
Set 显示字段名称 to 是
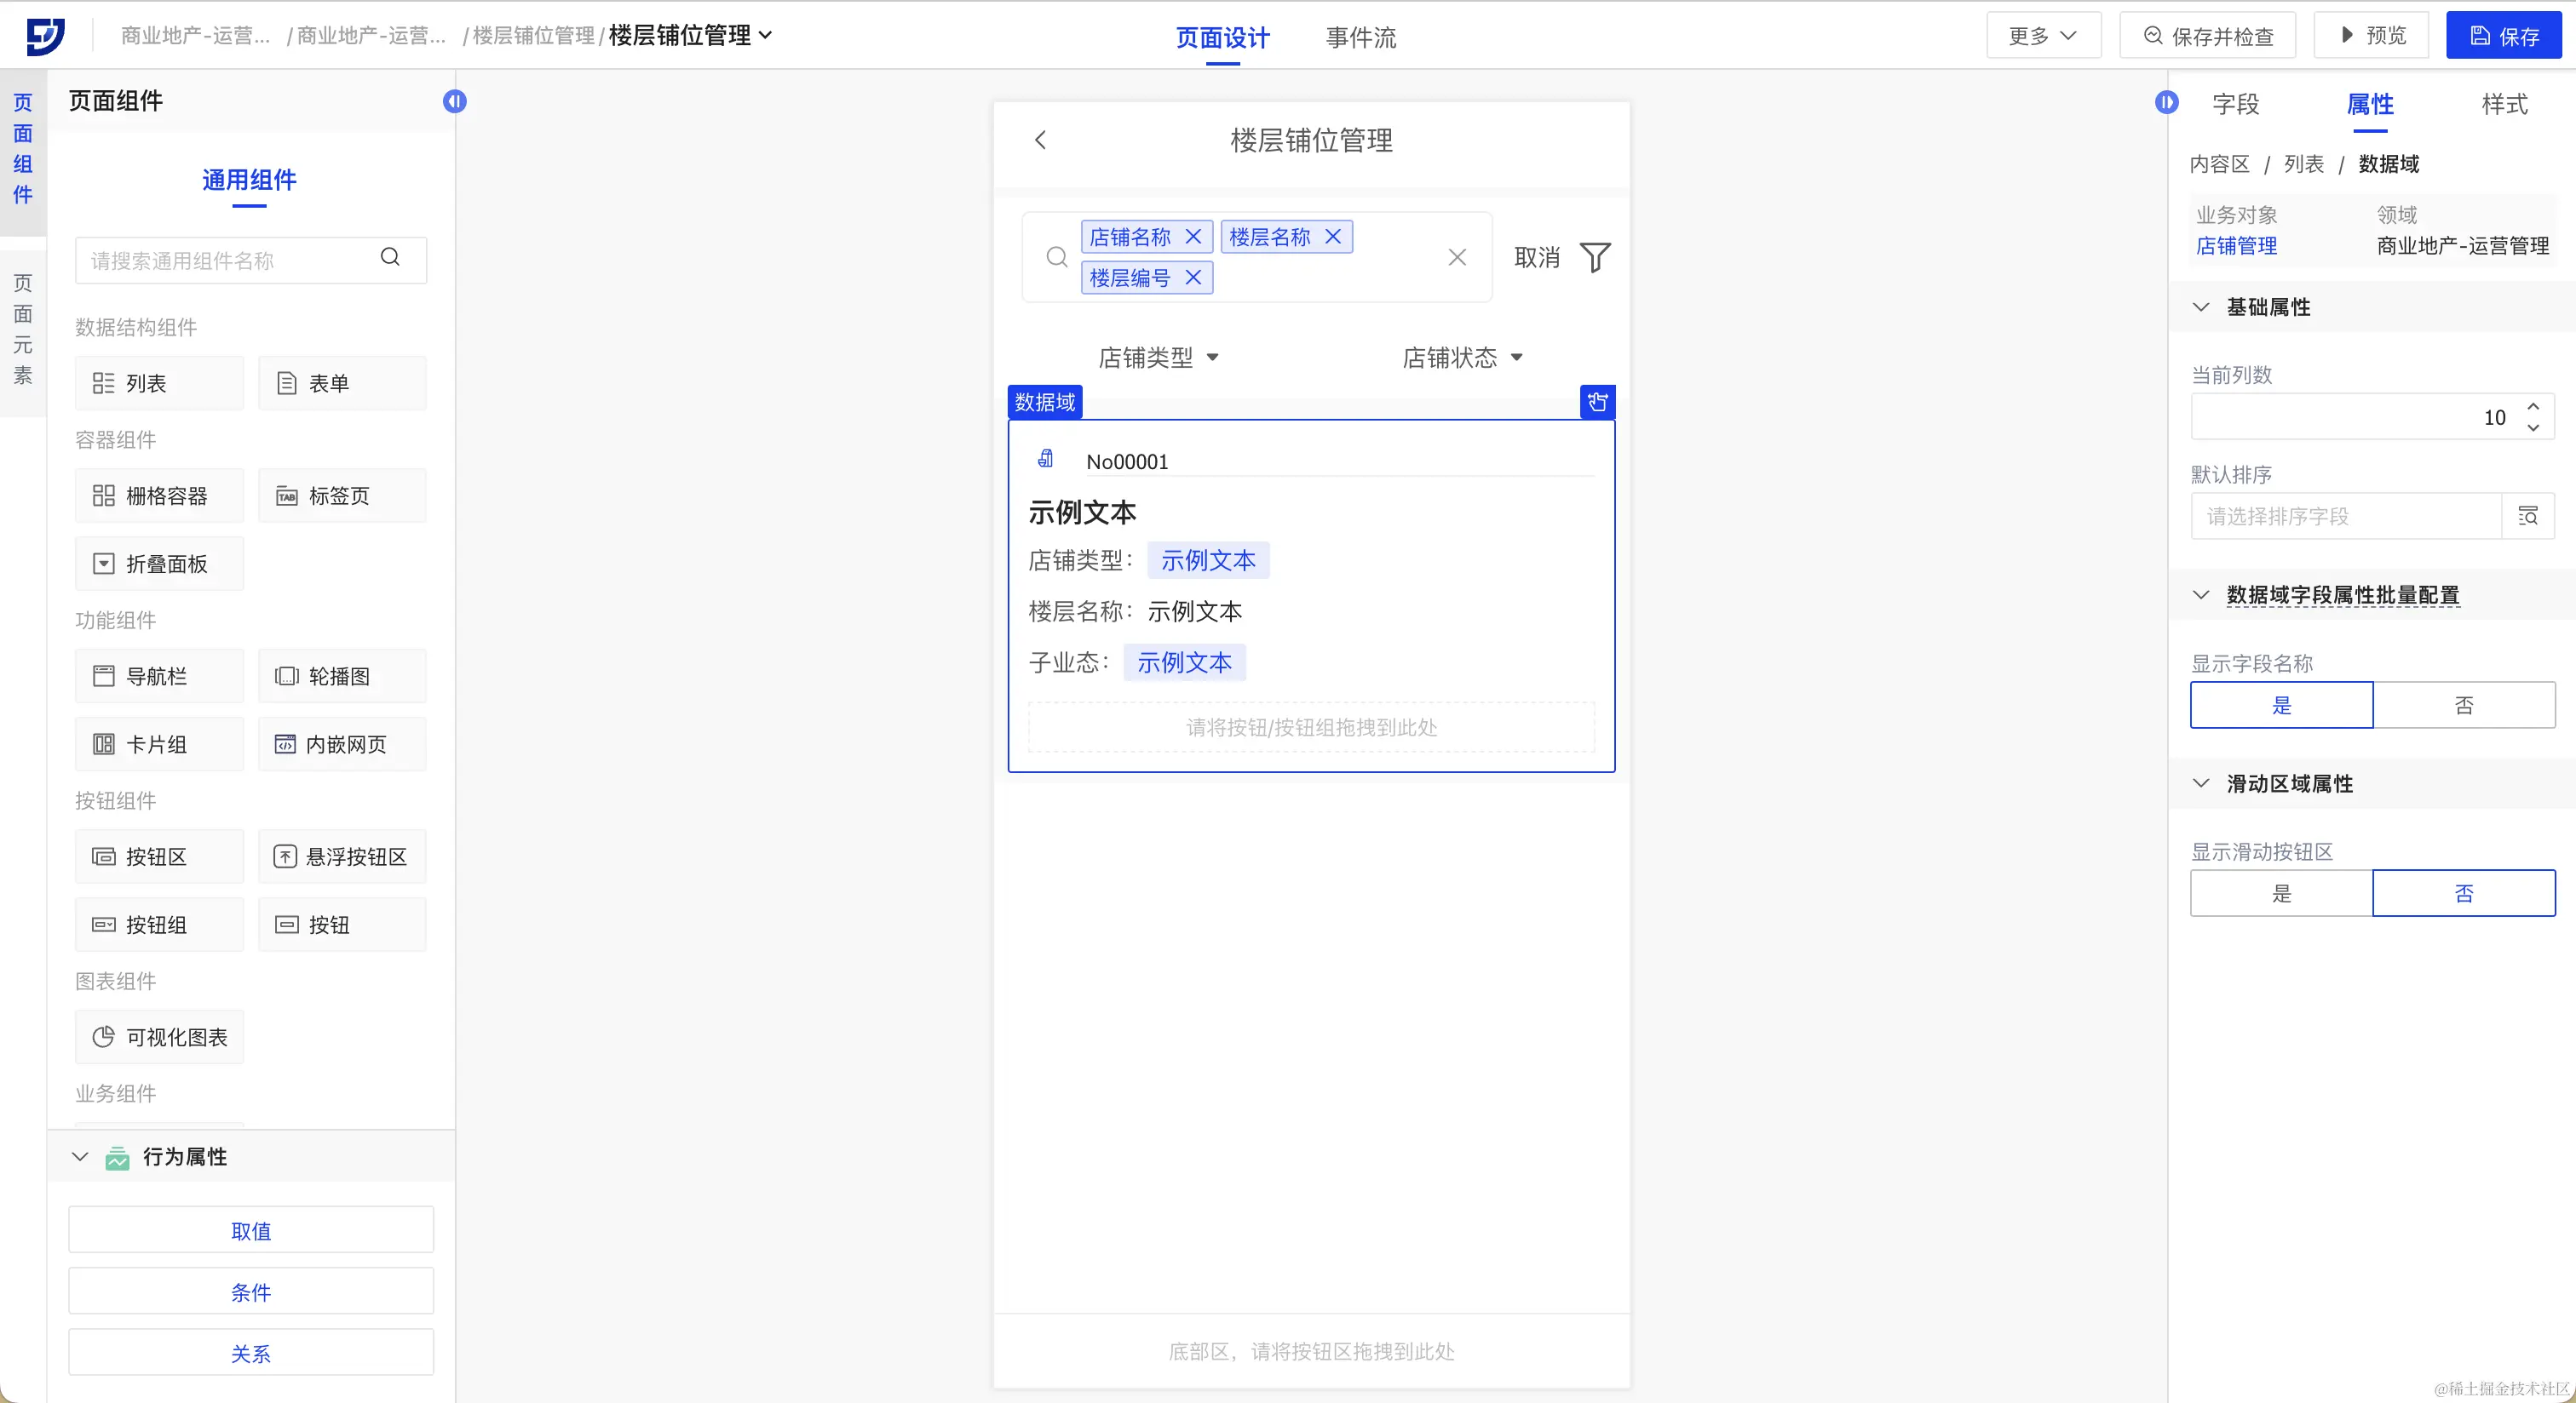tap(2281, 706)
